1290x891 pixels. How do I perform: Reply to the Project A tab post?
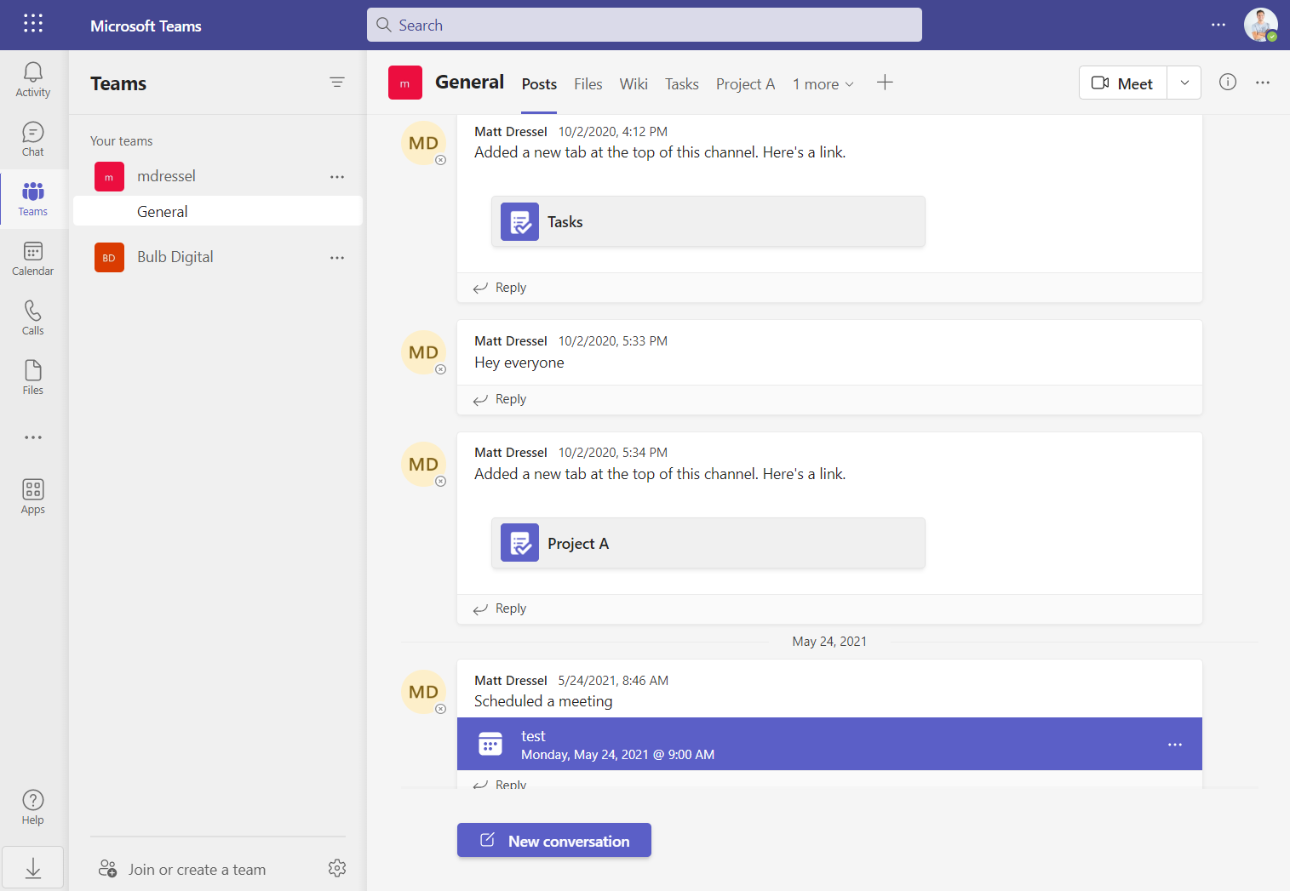(500, 608)
